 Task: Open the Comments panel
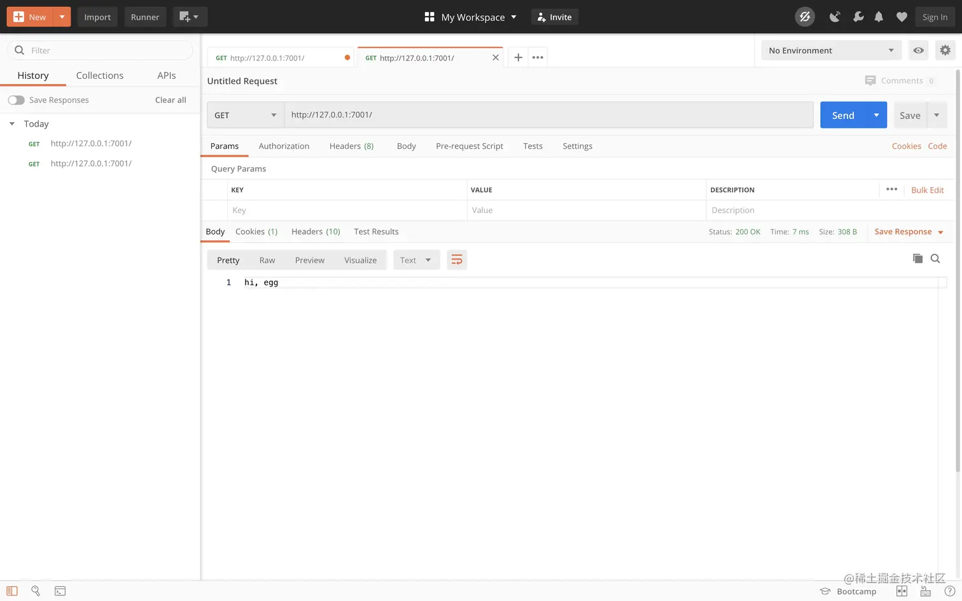click(x=900, y=81)
